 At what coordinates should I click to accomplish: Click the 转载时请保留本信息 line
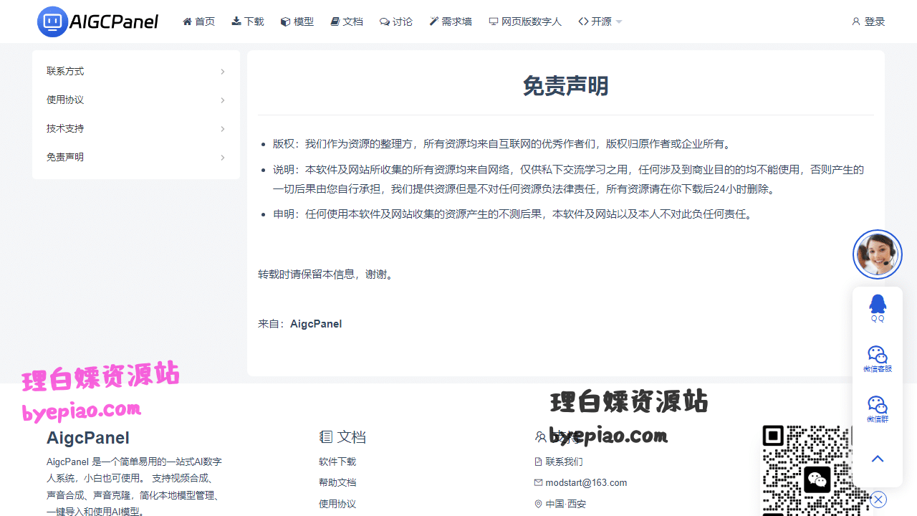click(x=326, y=274)
